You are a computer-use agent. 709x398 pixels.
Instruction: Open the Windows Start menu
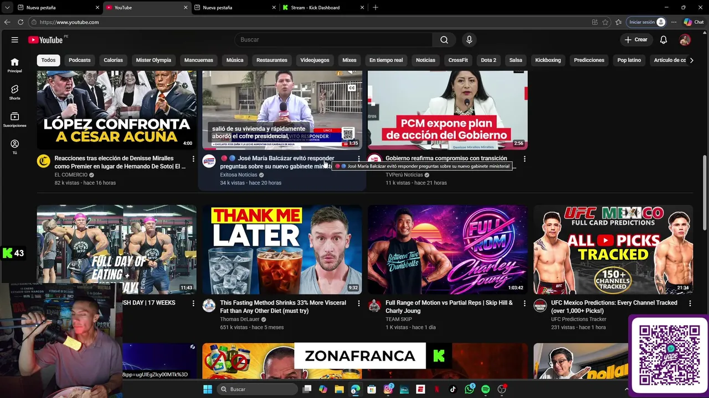click(x=208, y=389)
